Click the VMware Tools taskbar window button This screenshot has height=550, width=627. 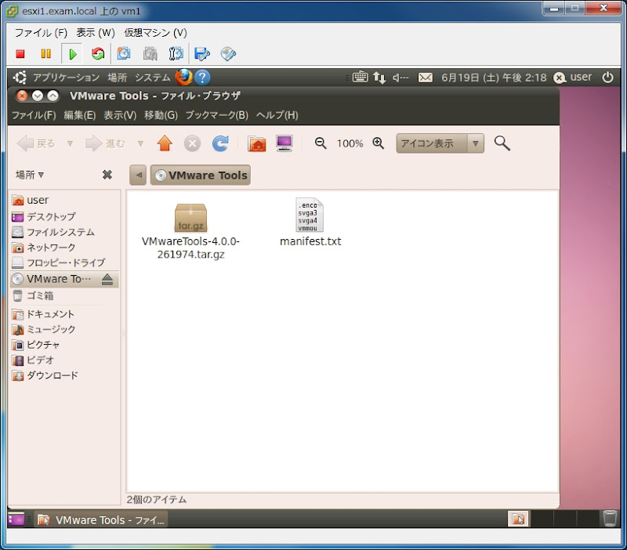point(101,519)
